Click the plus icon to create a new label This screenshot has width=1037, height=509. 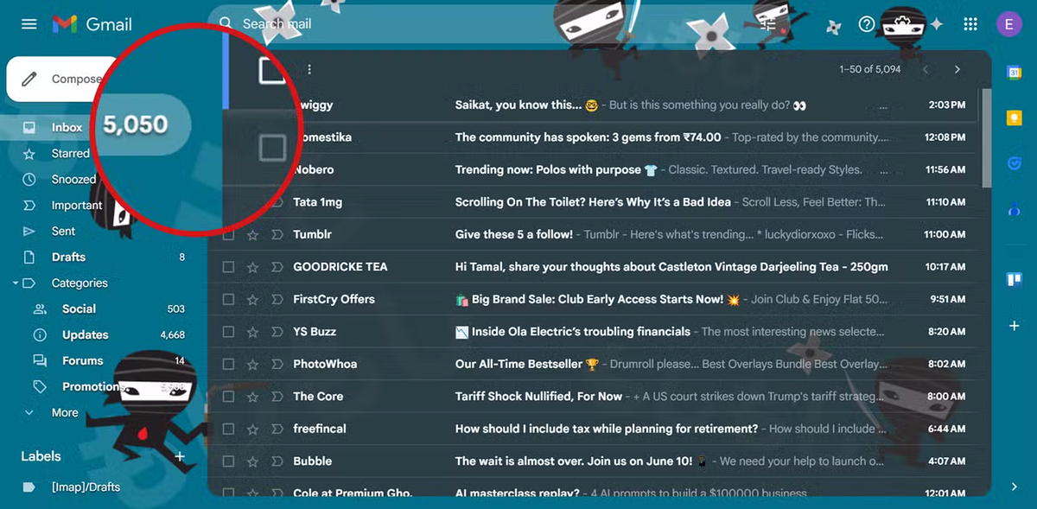point(180,456)
